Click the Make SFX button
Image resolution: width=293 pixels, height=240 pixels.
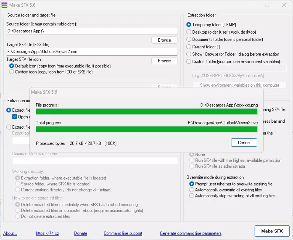(272, 231)
